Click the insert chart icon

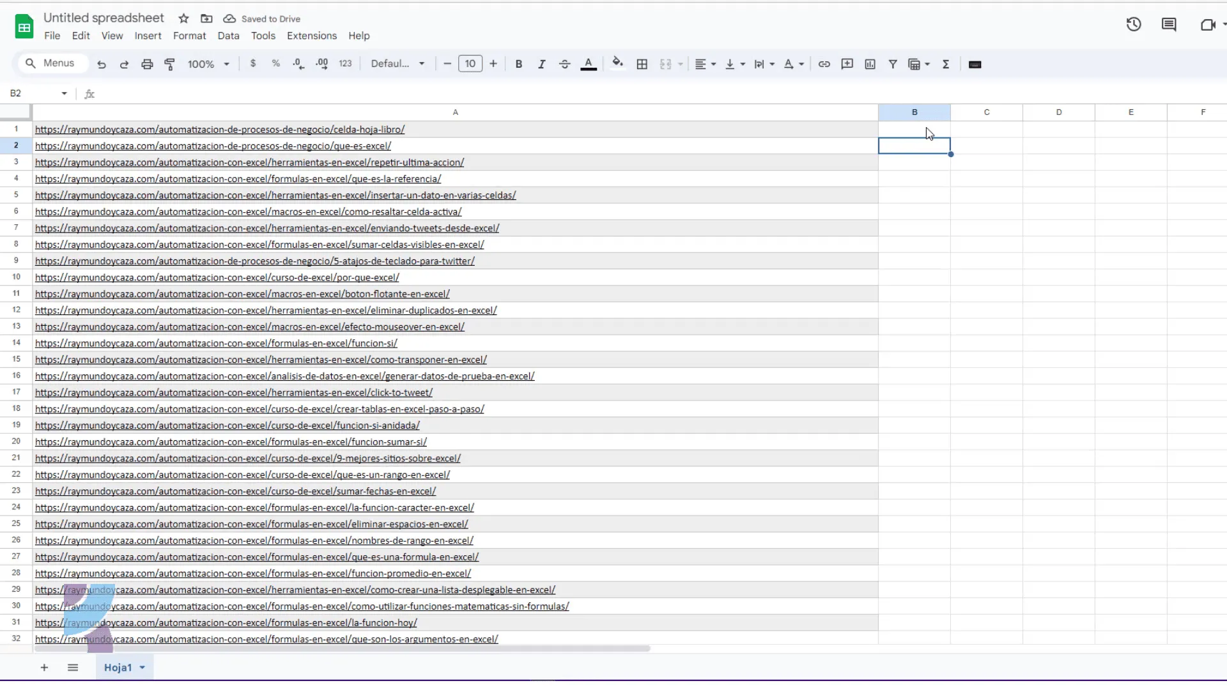[870, 65]
